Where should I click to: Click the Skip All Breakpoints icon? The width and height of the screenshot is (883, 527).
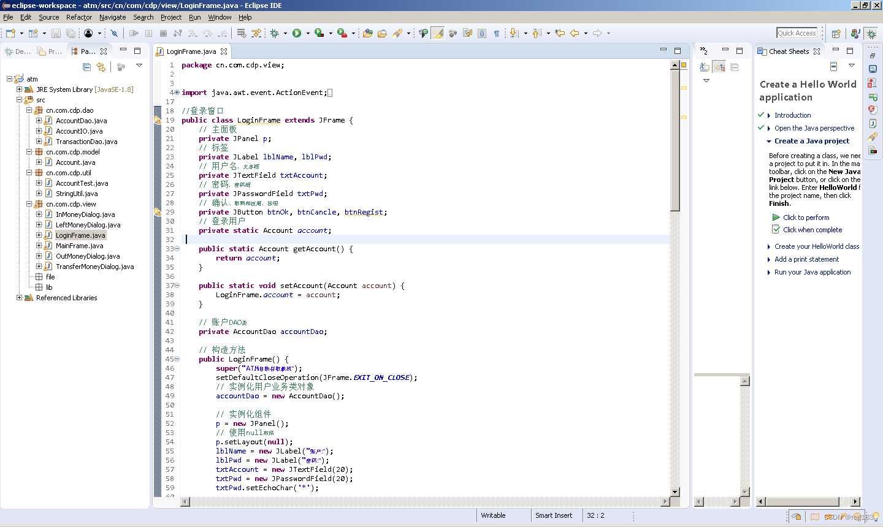click(x=115, y=33)
